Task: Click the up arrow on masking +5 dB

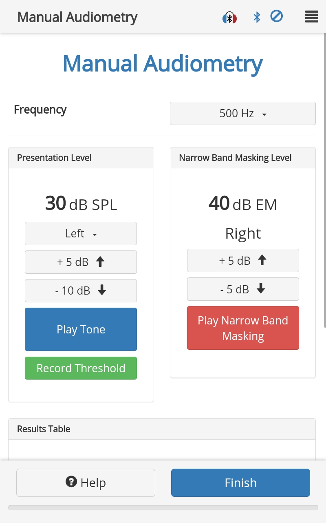Action: 262,260
